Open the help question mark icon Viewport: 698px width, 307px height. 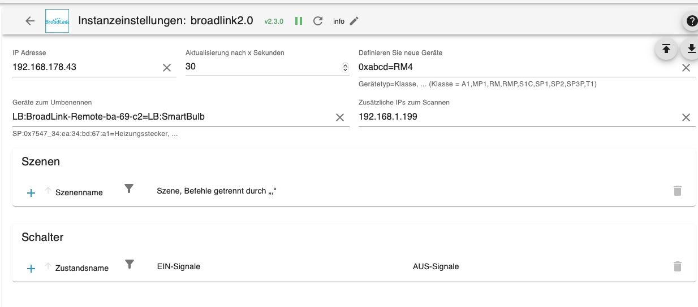(x=691, y=21)
